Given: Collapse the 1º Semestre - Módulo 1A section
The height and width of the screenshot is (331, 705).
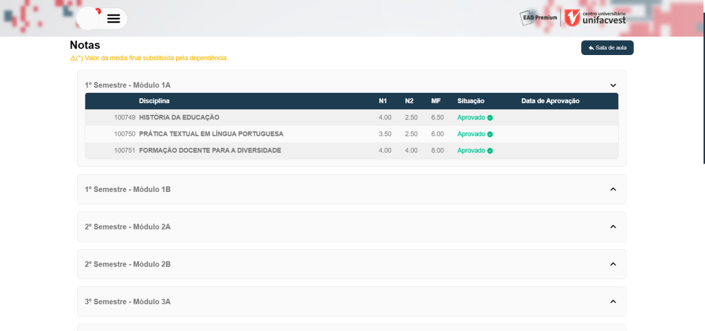Looking at the screenshot, I should (613, 85).
